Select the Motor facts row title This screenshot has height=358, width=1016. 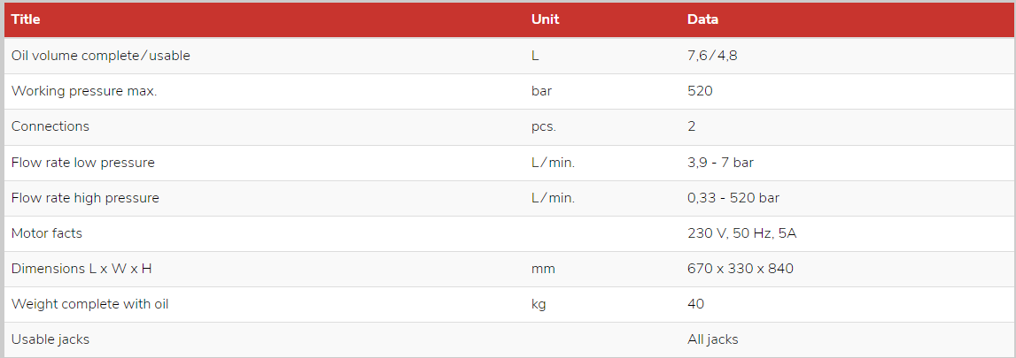[x=47, y=233]
